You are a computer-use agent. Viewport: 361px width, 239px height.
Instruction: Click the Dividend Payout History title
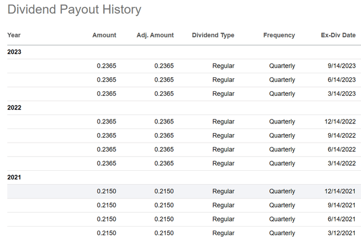pos(74,10)
